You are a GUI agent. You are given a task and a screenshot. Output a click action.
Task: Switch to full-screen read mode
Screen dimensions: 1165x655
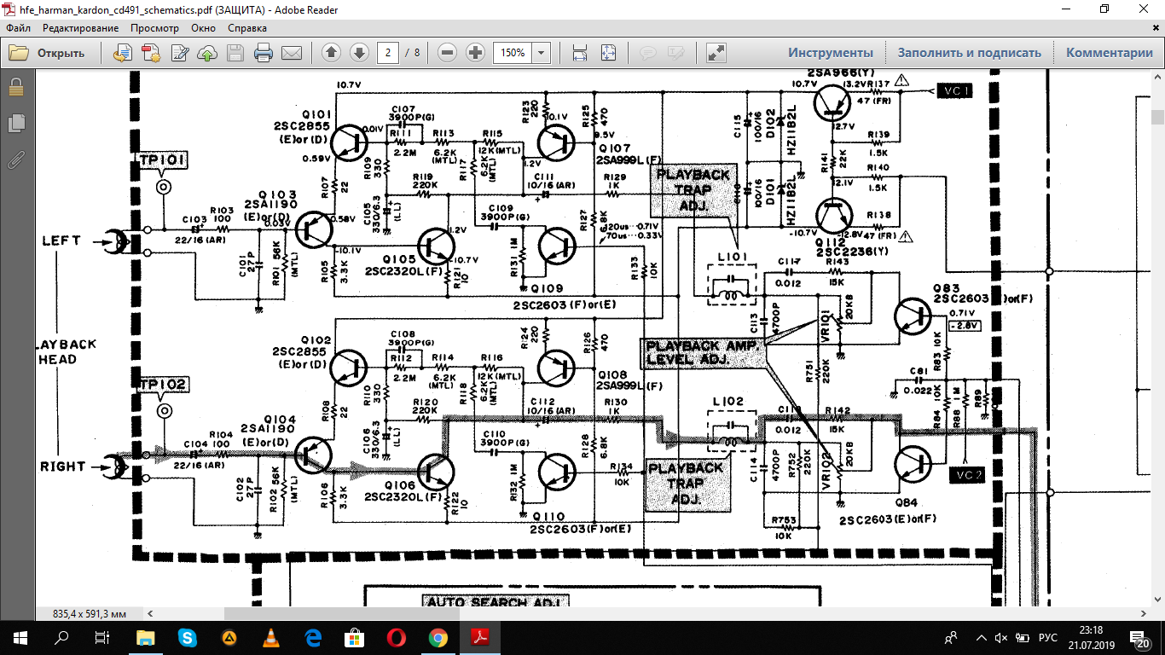pyautogui.click(x=716, y=53)
